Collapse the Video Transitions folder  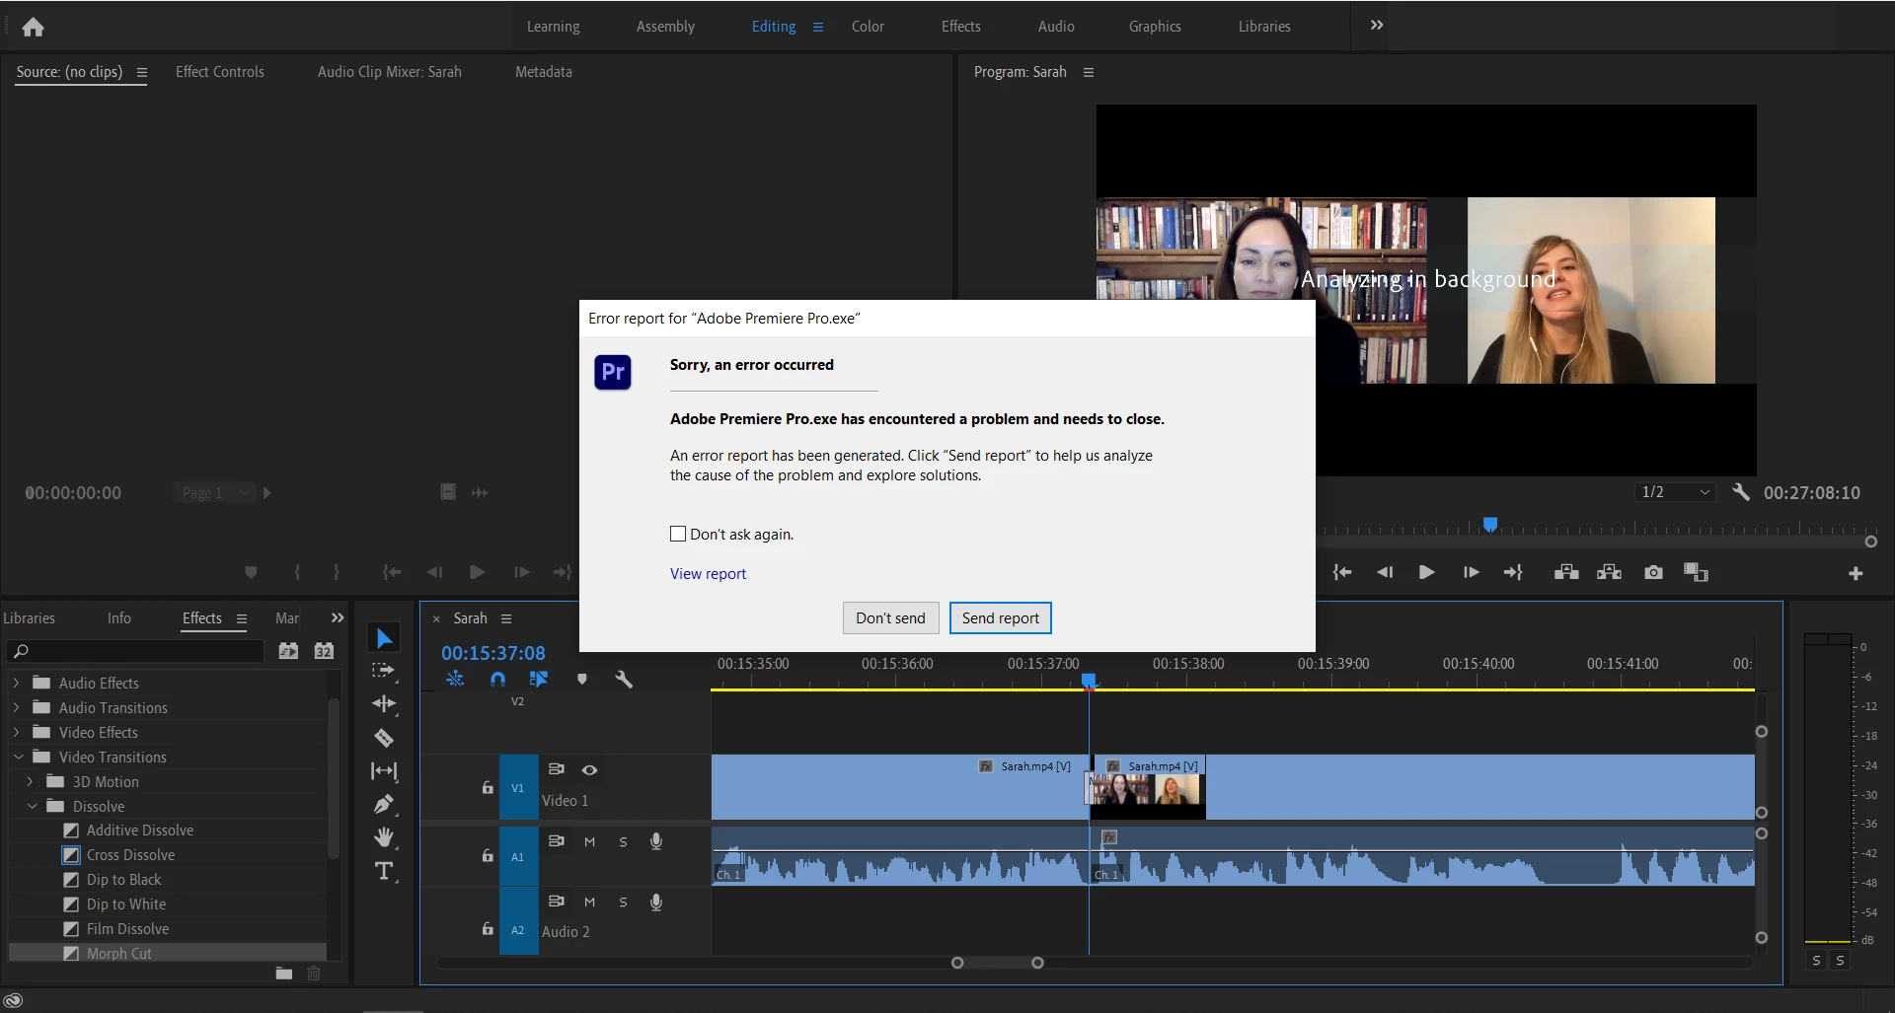(18, 757)
